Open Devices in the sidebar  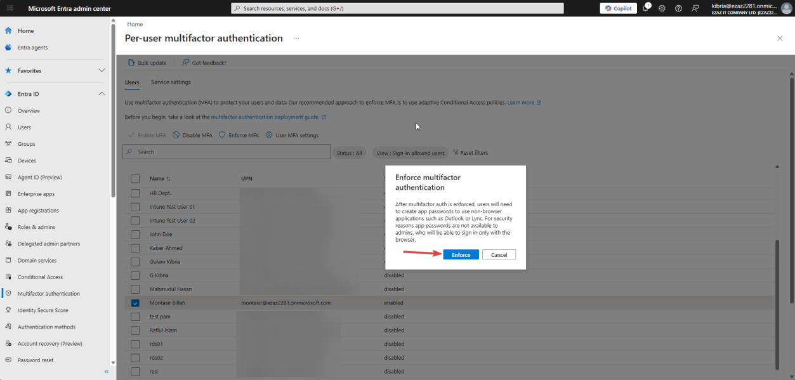pyautogui.click(x=27, y=161)
